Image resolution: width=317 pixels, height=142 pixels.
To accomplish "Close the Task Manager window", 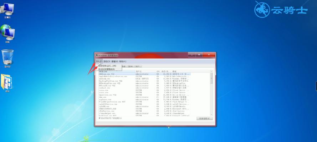I will click(x=209, y=55).
